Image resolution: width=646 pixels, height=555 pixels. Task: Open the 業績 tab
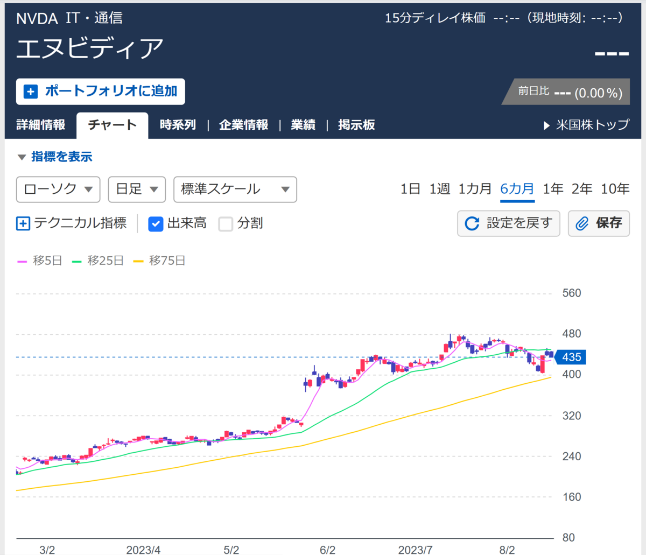(303, 125)
